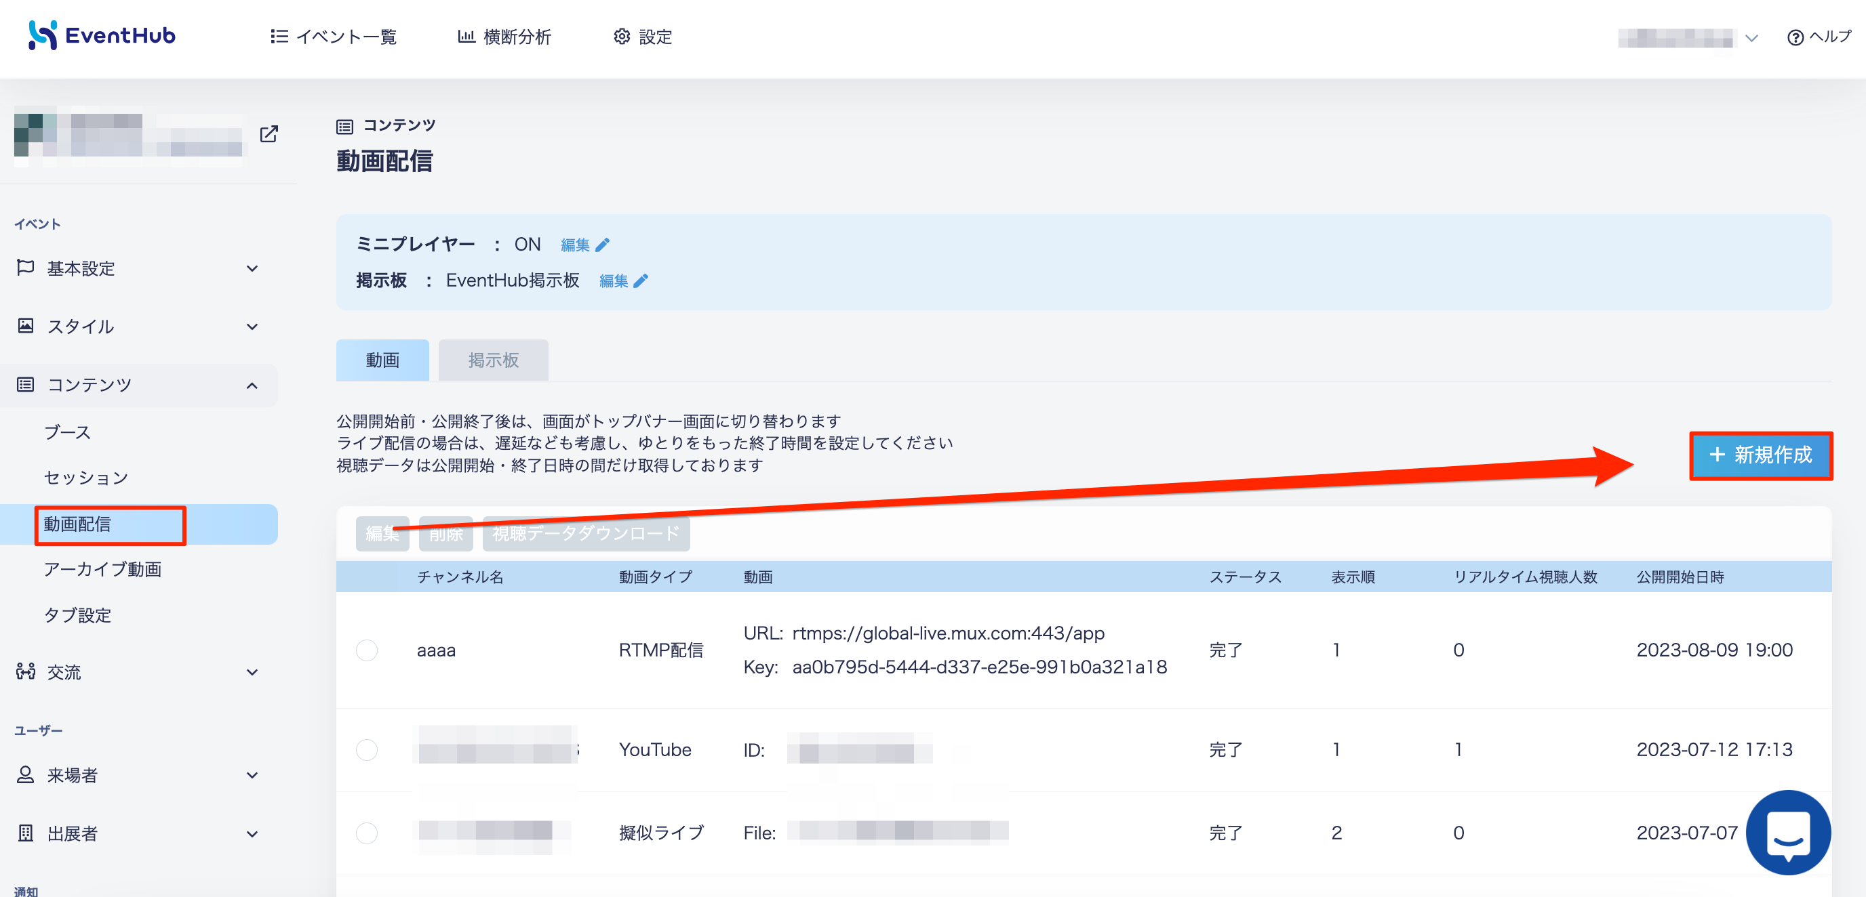Click the list icon for イベント一覧

pyautogui.click(x=279, y=36)
